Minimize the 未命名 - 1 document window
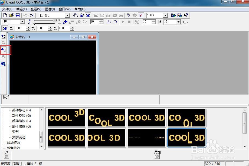This screenshot has height=166, width=249. click(74, 37)
